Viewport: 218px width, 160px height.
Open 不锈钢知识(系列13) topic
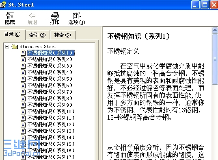point(51,131)
